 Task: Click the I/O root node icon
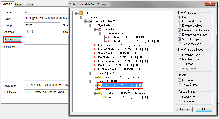[x=81, y=13]
